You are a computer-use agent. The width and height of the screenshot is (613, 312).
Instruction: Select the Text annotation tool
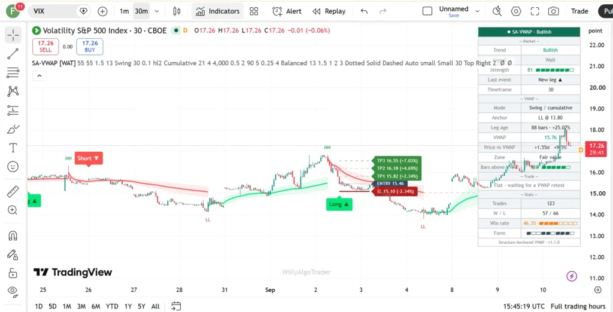click(x=13, y=148)
